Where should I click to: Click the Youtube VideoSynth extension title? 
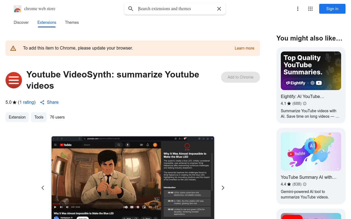pyautogui.click(x=113, y=80)
